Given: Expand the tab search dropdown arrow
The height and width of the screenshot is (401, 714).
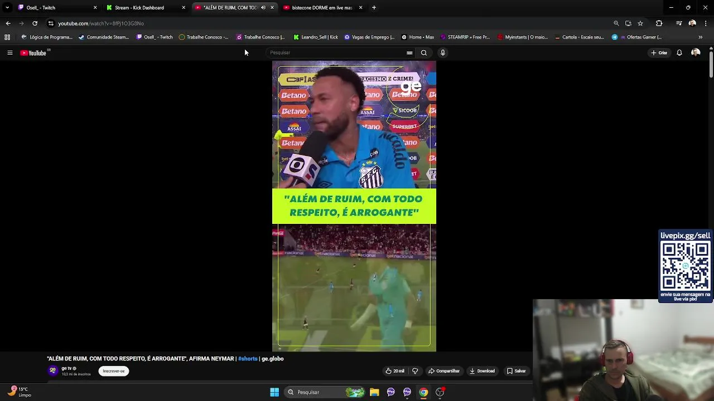Looking at the screenshot, I should [7, 8].
